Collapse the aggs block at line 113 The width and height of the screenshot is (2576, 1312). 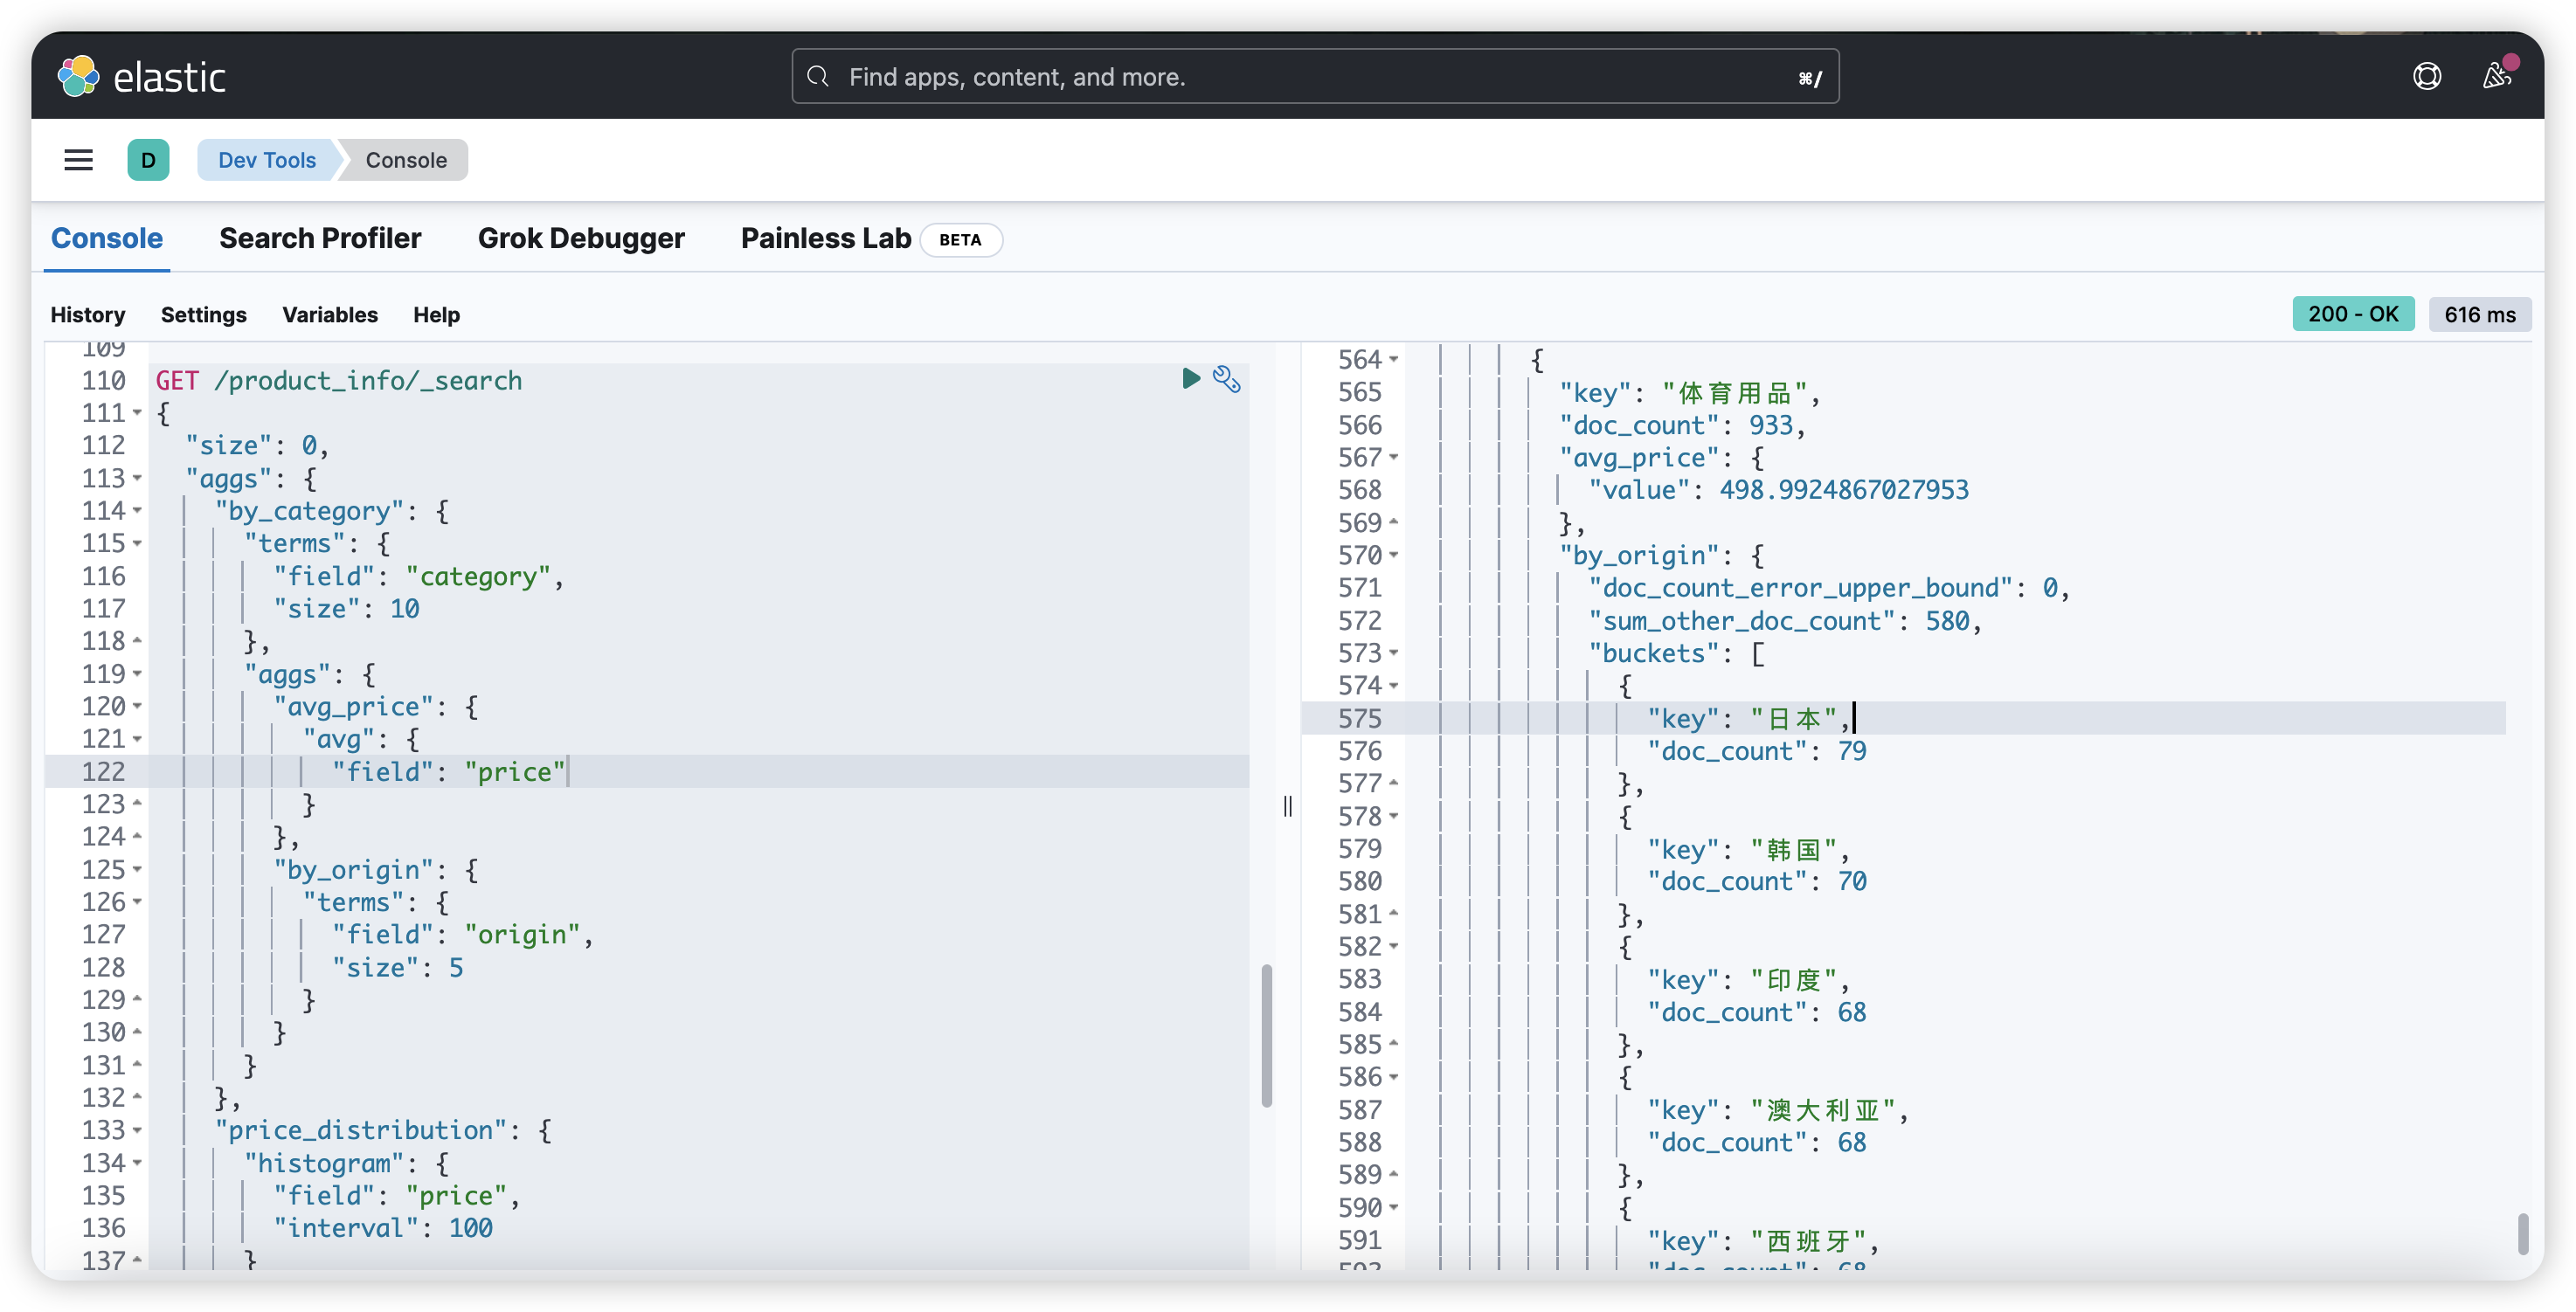137,478
